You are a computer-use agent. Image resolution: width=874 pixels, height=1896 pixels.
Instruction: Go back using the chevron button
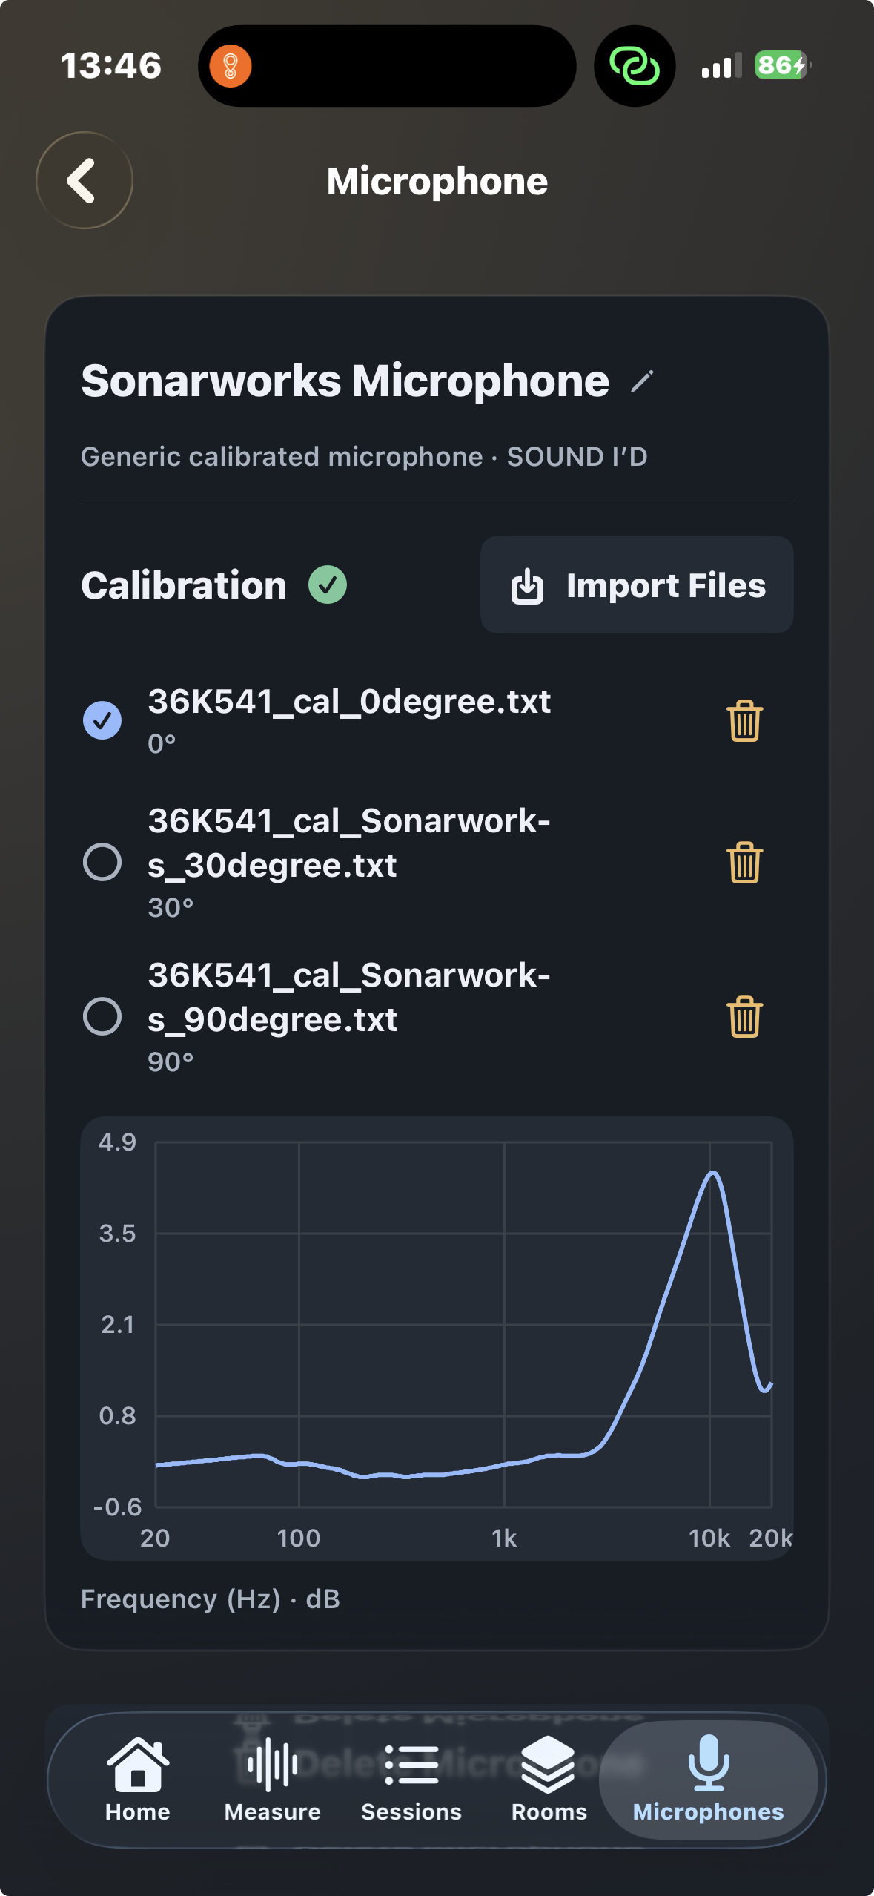click(85, 180)
